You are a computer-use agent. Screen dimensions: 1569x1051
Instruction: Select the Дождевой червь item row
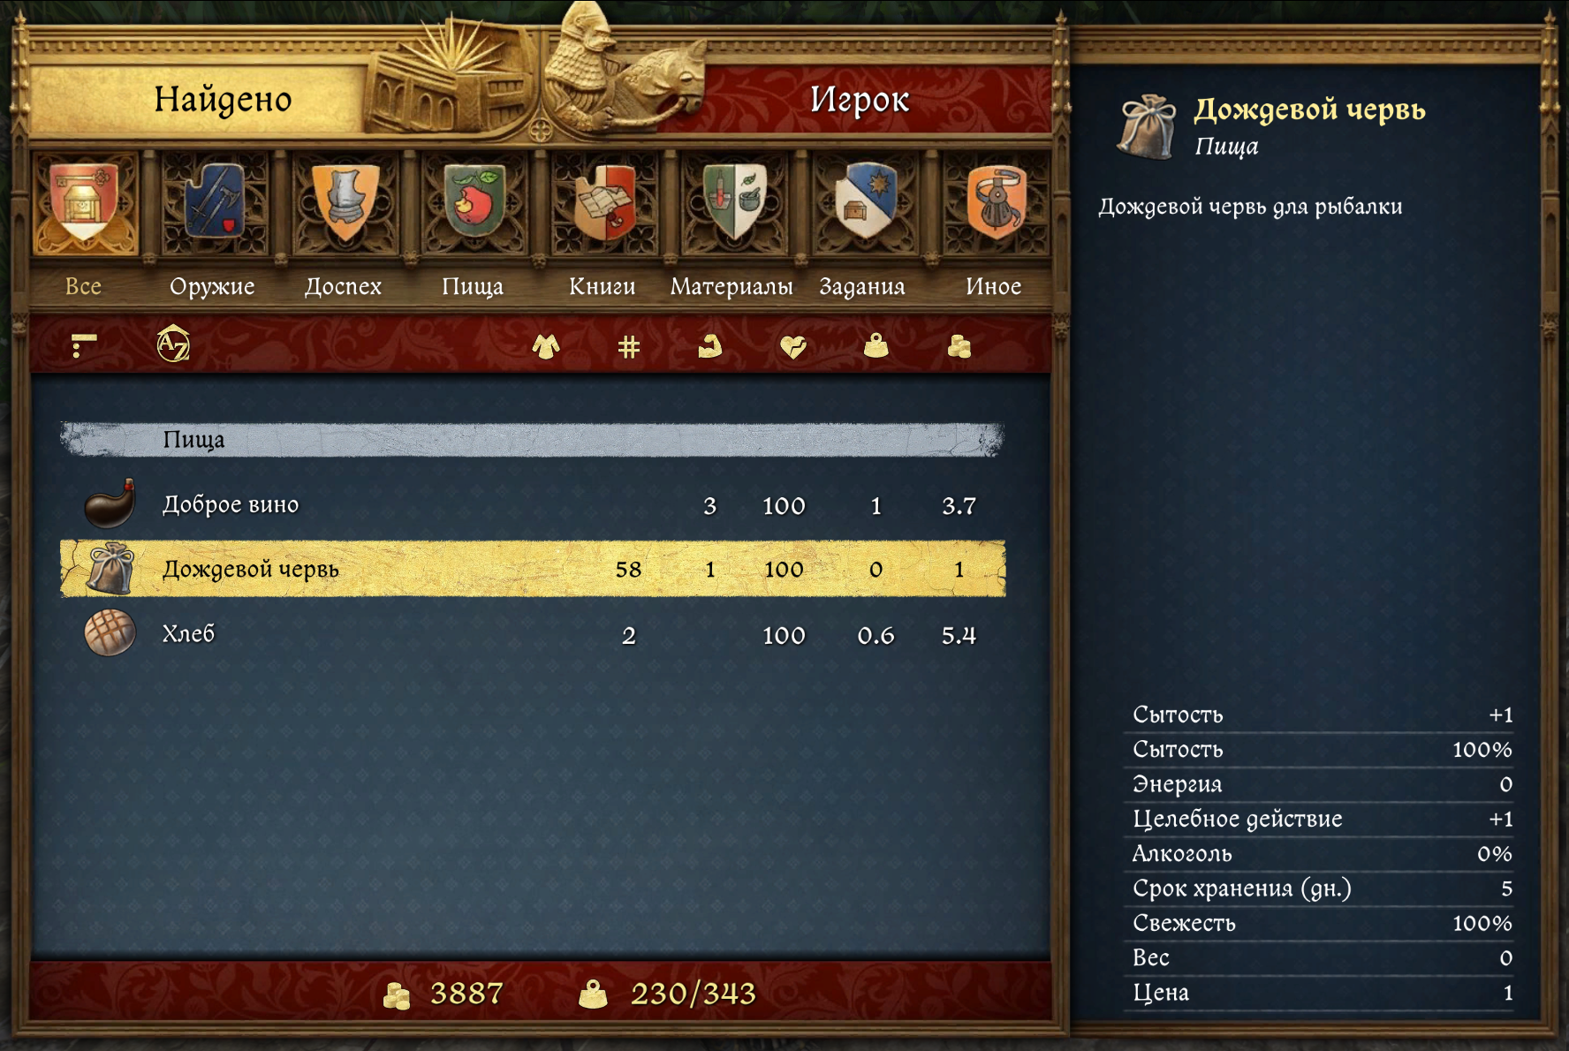tap(533, 569)
